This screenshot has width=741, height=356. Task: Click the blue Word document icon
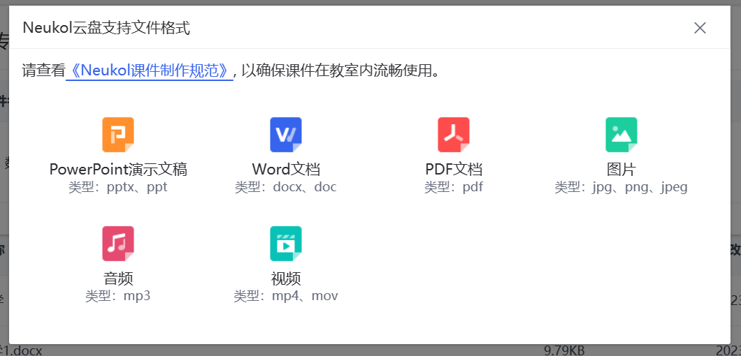[286, 135]
